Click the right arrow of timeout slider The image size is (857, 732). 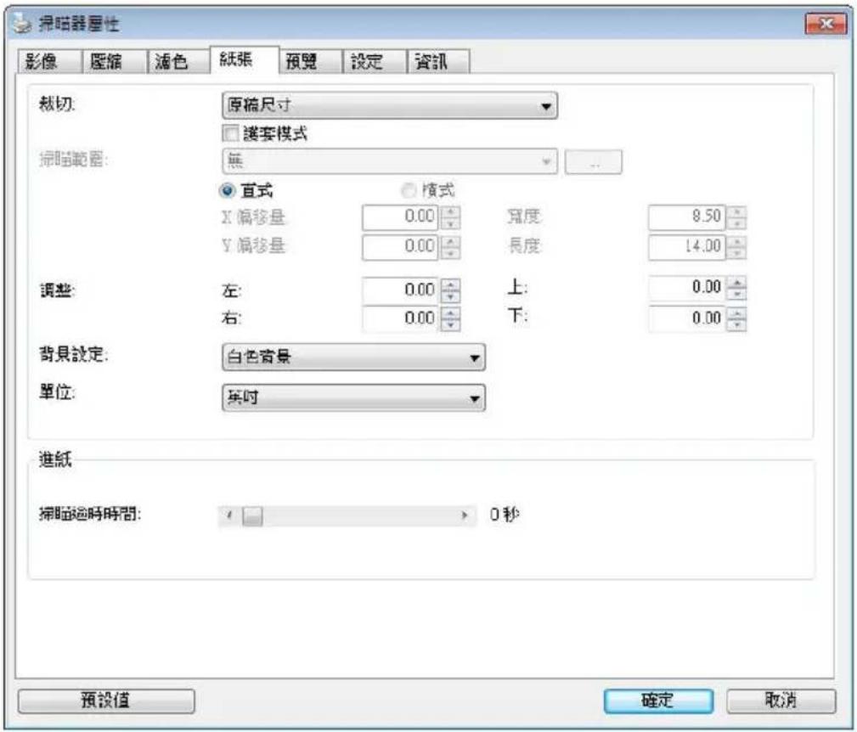point(465,515)
